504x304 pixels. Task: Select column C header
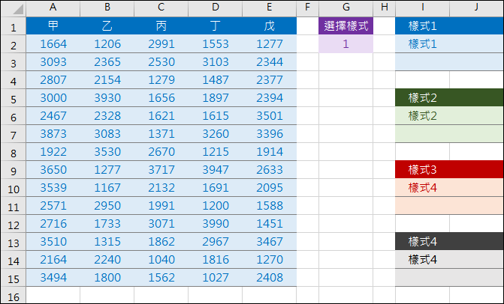(x=161, y=8)
